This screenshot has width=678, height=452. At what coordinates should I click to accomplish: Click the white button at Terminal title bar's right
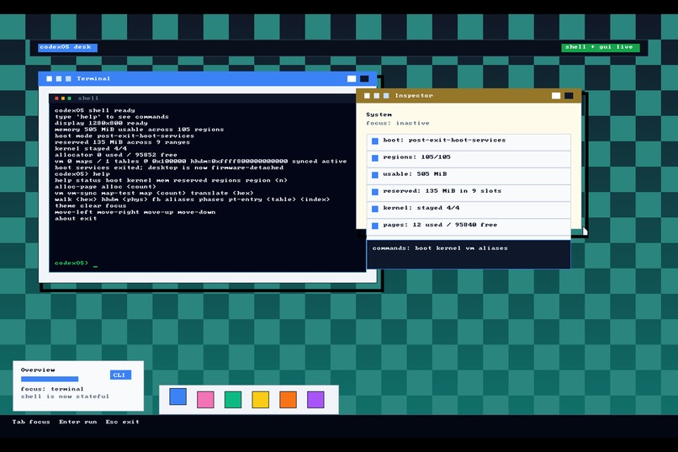(x=352, y=79)
